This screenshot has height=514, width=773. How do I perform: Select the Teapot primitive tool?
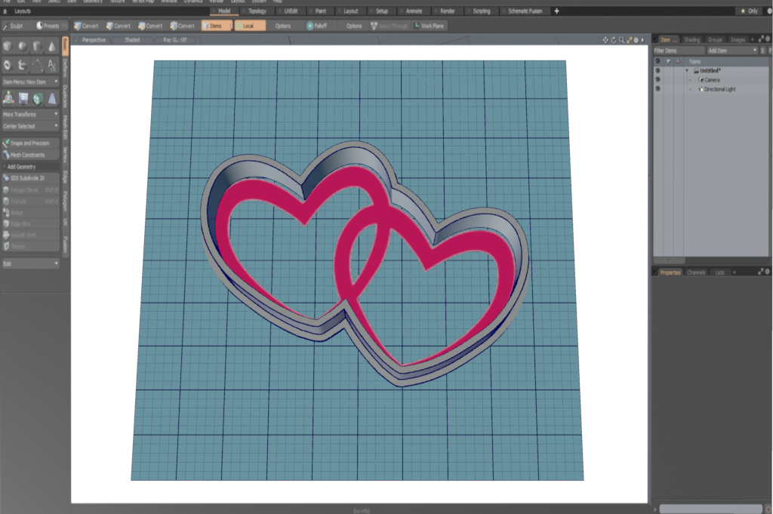[x=22, y=65]
